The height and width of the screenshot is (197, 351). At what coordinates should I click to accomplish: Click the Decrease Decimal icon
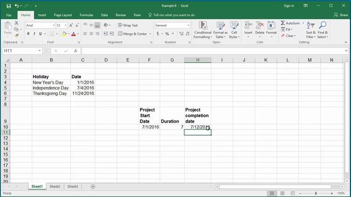pos(188,34)
